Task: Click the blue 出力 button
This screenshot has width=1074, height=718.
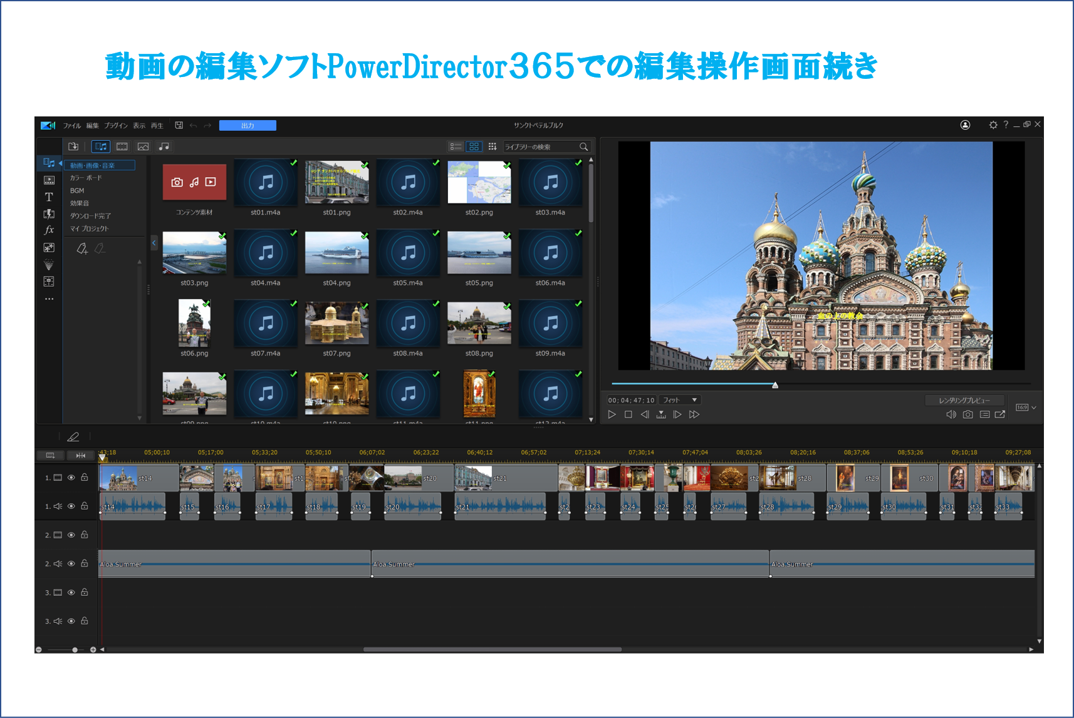Action: 248,126
